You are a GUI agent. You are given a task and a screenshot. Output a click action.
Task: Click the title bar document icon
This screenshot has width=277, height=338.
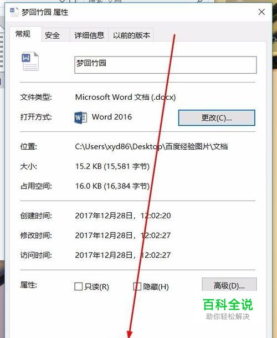(x=14, y=12)
